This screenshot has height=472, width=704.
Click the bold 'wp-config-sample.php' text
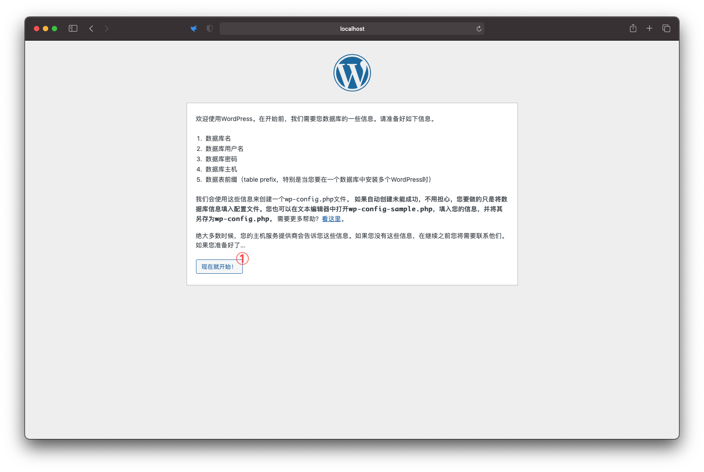(390, 209)
